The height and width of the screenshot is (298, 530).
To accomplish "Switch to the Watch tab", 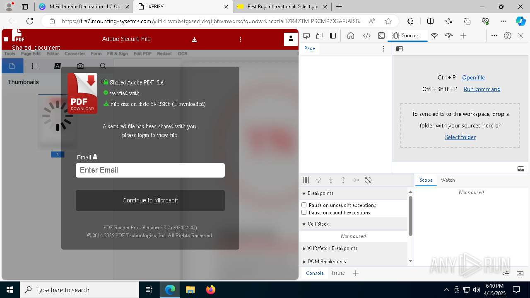I will pyautogui.click(x=448, y=180).
